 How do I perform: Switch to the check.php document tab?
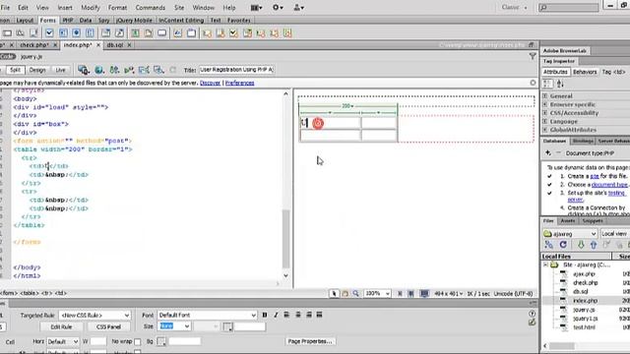tap(34, 45)
